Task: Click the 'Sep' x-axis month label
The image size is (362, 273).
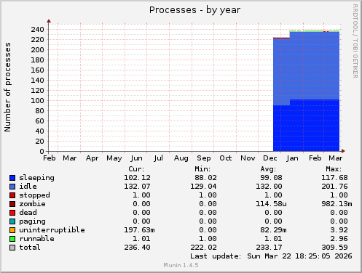Action: coord(203,158)
